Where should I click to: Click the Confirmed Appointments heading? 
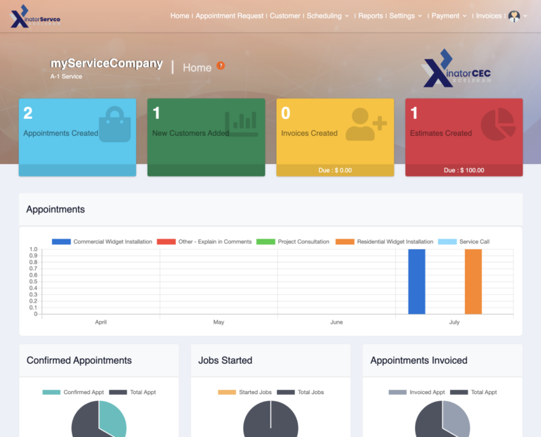79,360
